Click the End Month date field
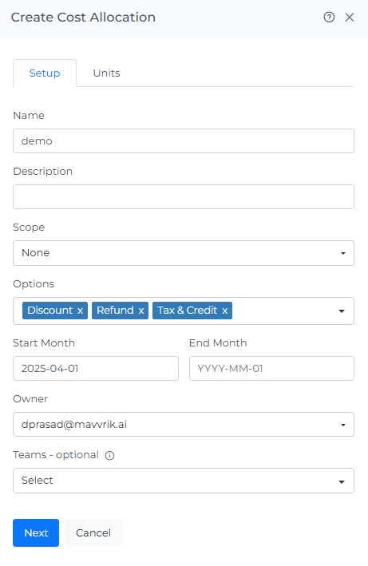This screenshot has height=566, width=368. point(271,368)
